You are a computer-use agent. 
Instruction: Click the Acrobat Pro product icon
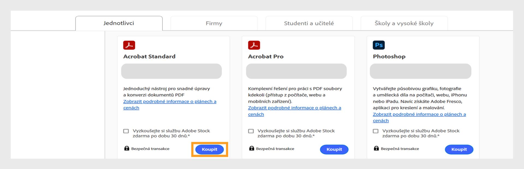[254, 45]
